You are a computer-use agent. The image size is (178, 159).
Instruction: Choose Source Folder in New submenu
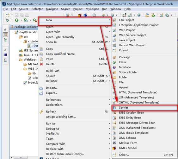(x=144, y=72)
